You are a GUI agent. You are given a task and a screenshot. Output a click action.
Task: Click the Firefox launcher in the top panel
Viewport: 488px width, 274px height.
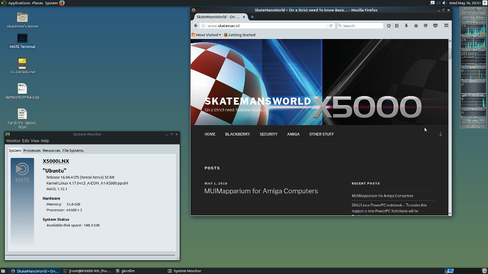(x=61, y=3)
